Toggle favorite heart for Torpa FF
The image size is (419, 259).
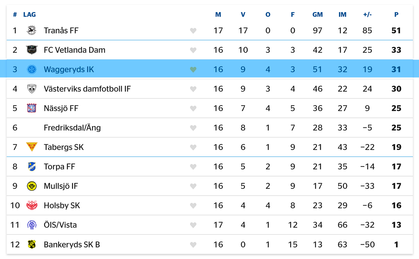pos(193,167)
